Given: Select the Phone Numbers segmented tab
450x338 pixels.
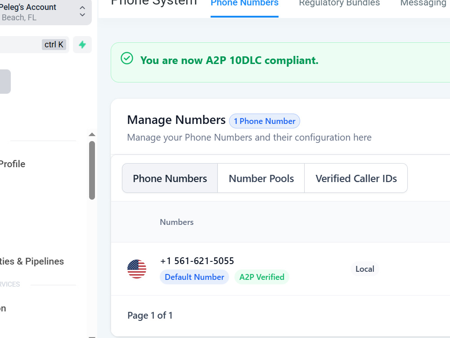Looking at the screenshot, I should pyautogui.click(x=170, y=178).
